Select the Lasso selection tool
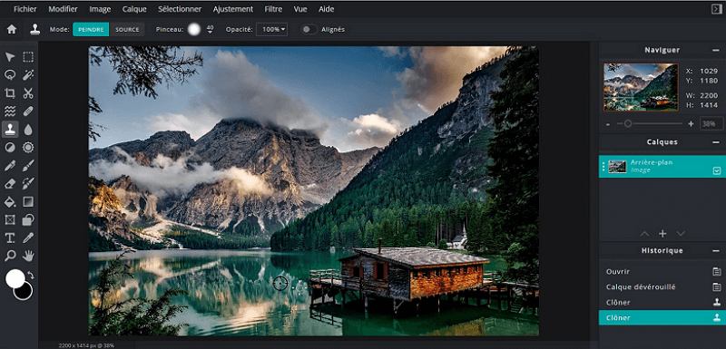 (10, 75)
